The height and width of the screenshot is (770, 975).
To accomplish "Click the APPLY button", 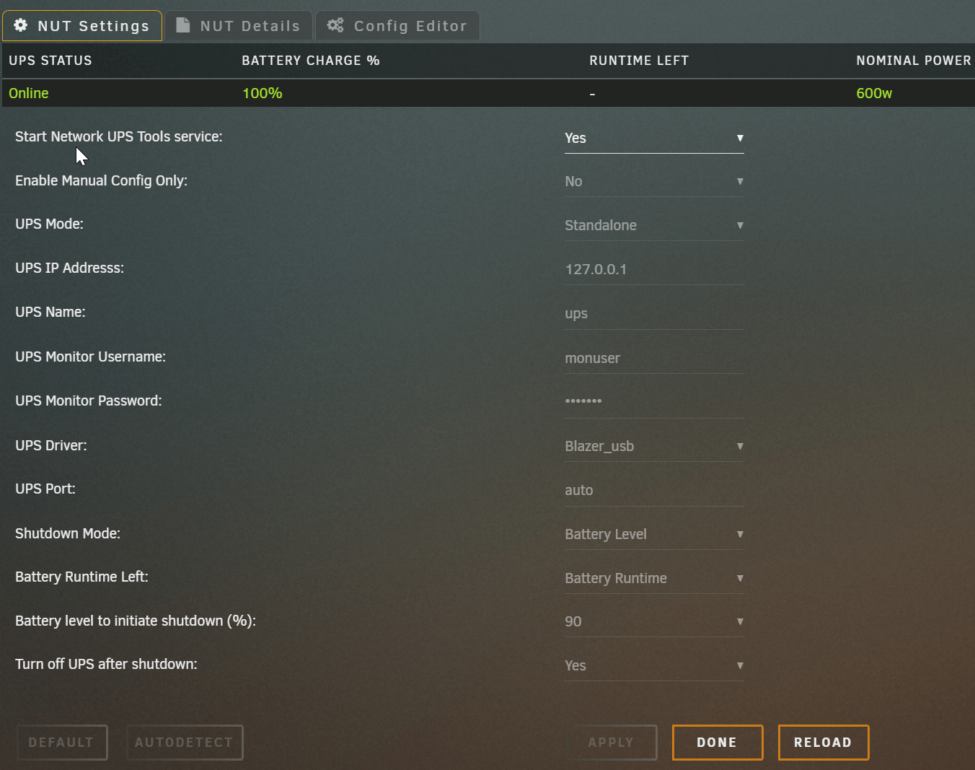I will (x=612, y=743).
